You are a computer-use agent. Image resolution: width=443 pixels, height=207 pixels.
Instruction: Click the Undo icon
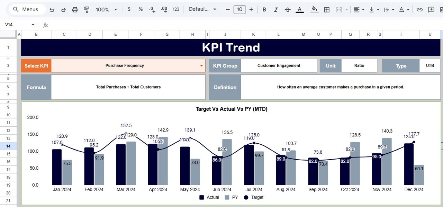tap(52, 9)
